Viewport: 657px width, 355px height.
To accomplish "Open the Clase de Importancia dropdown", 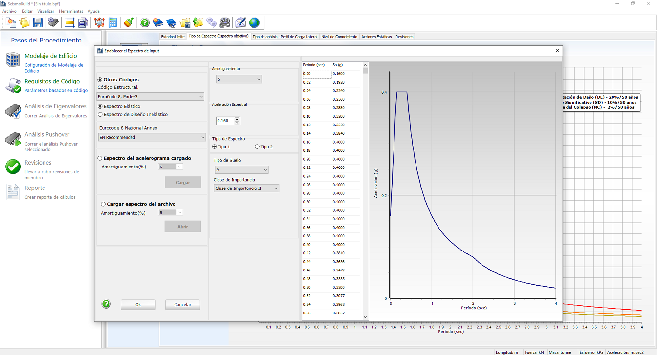I will 246,188.
